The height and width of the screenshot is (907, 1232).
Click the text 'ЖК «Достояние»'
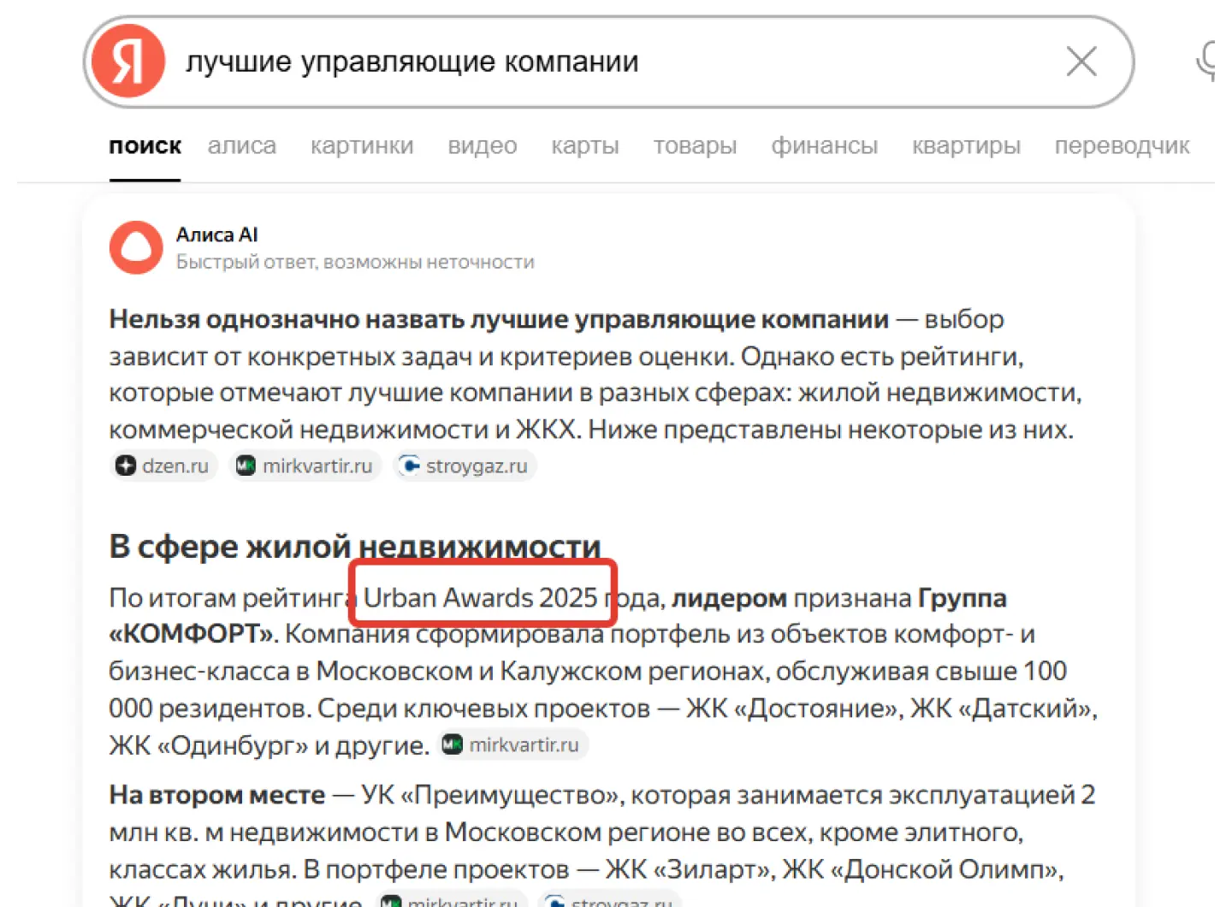(x=794, y=708)
